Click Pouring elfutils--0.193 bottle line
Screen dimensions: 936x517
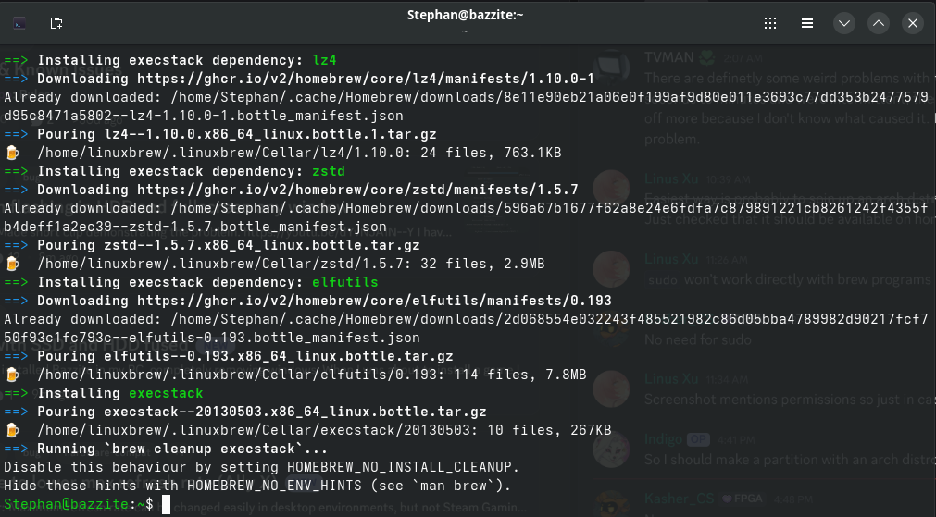[x=229, y=356]
